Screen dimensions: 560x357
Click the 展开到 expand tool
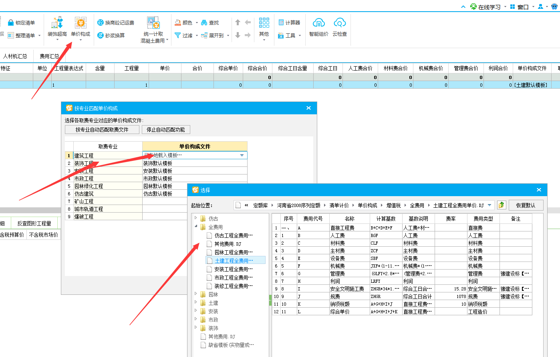click(213, 35)
